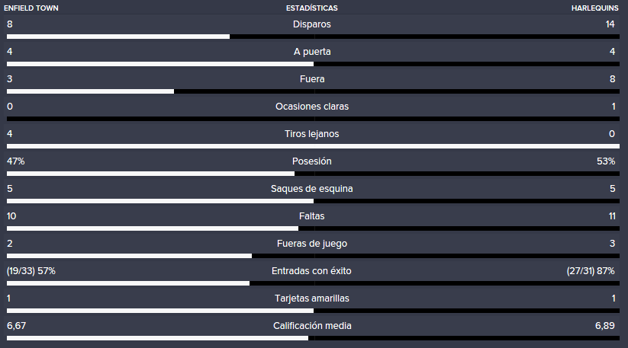Screen dimensions: 628x348
Task: Select the A puerta stat label
Action: click(x=312, y=52)
